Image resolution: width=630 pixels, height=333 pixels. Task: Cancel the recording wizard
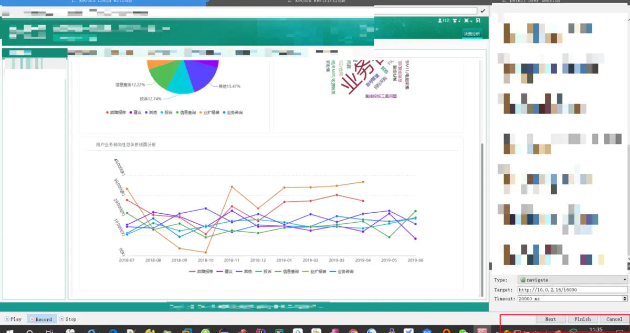click(x=614, y=319)
